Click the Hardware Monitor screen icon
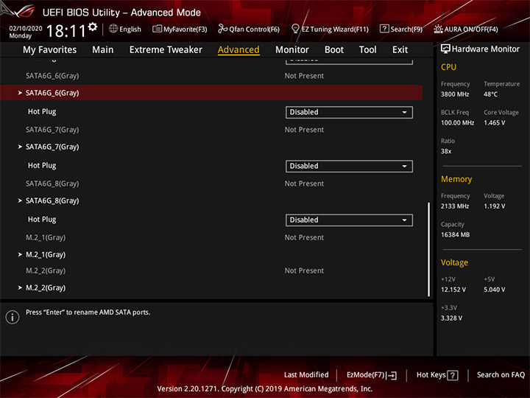This screenshot has height=398, width=530. [x=445, y=49]
